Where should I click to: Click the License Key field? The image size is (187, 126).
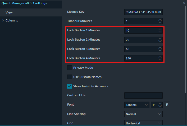tap(143, 12)
